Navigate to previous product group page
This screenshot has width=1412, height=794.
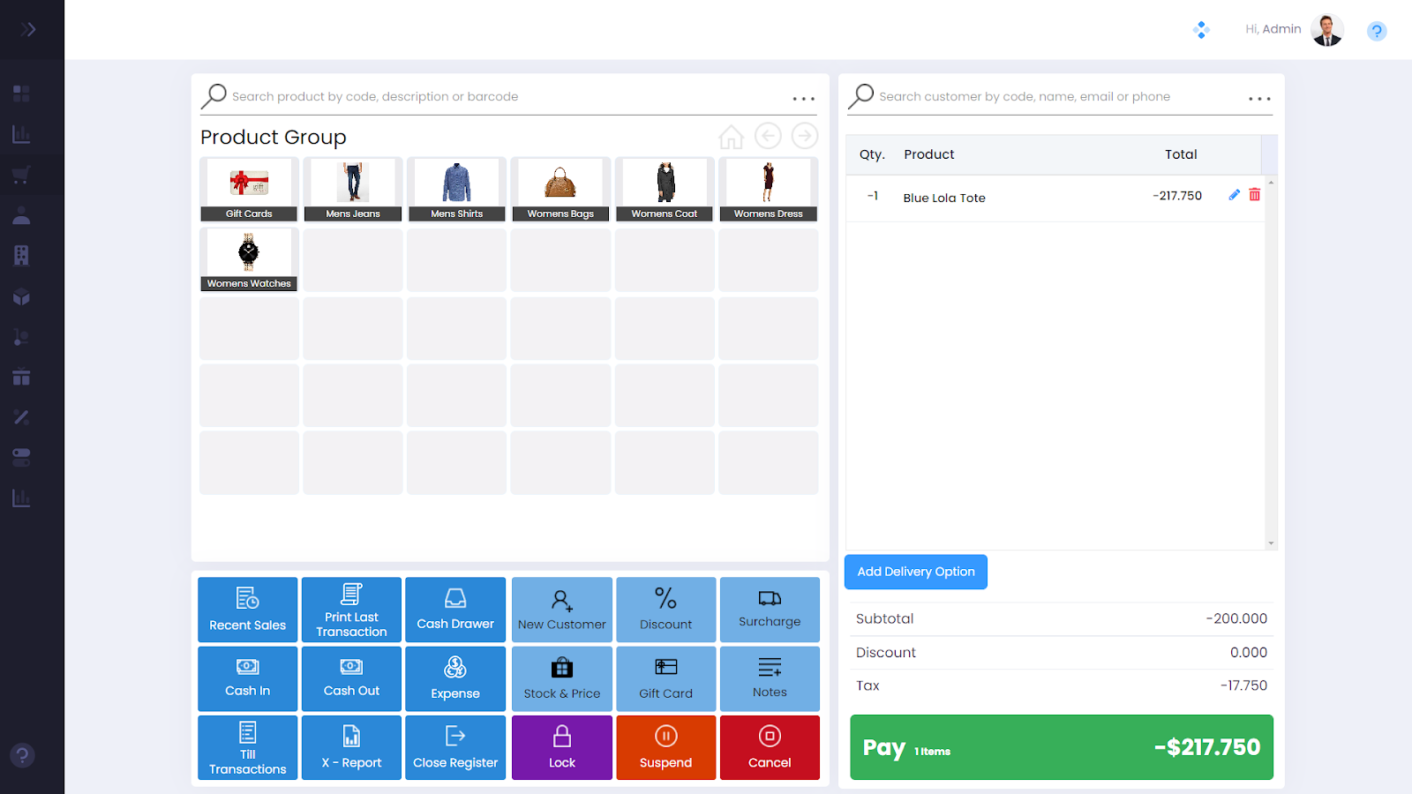click(768, 136)
